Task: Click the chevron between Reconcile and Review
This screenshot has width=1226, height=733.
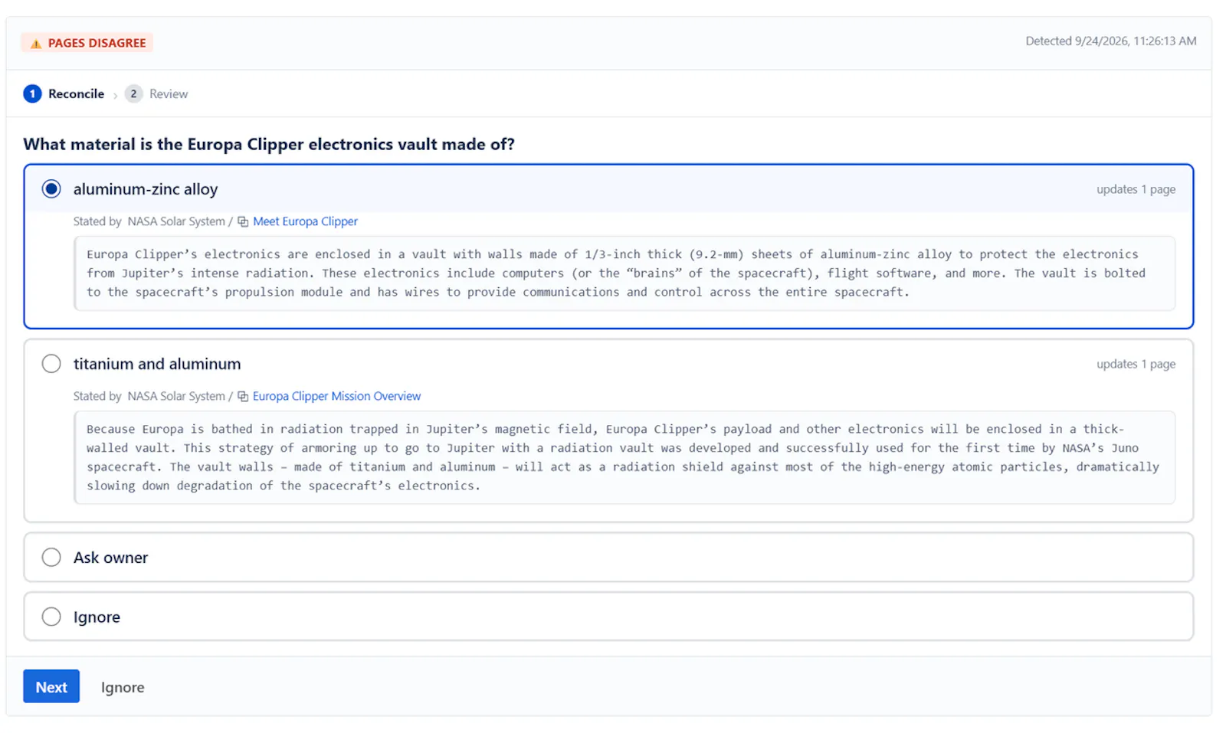Action: [115, 96]
